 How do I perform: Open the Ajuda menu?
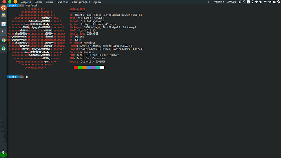(97, 2)
